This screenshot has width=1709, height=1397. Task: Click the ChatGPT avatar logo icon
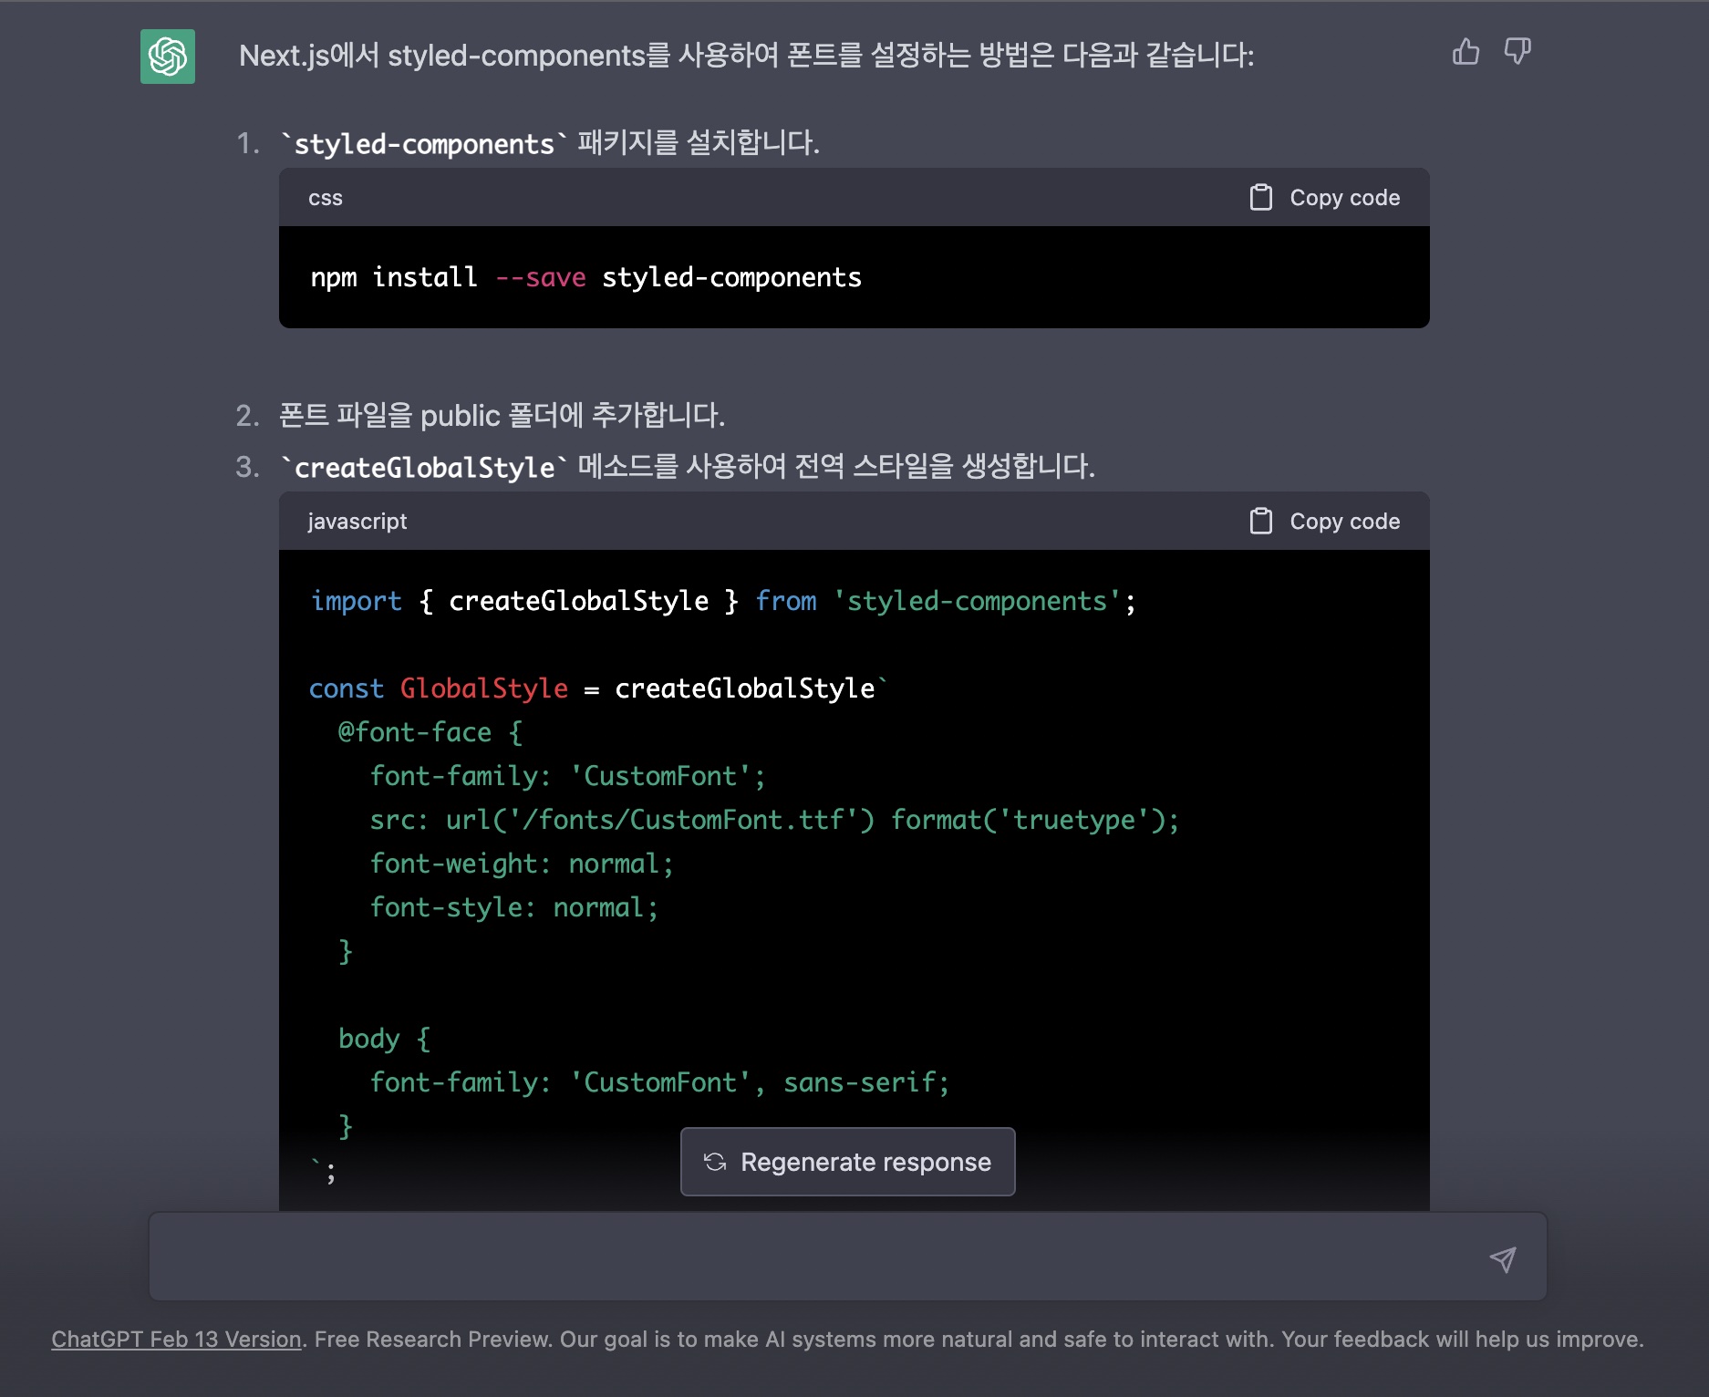tap(168, 57)
